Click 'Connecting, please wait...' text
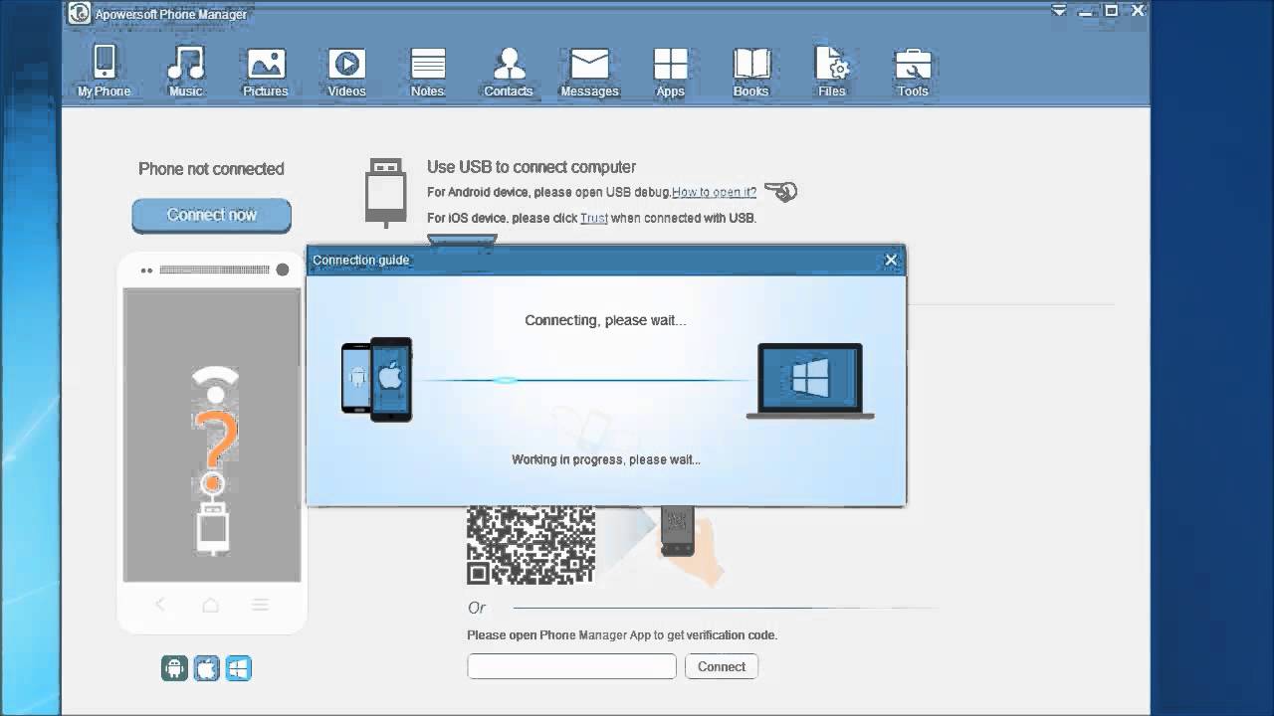The image size is (1274, 716). [605, 320]
